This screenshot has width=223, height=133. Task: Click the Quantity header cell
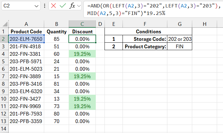tap(57, 31)
